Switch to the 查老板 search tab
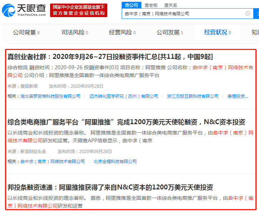This screenshot has height=213, width=259. 151,5
